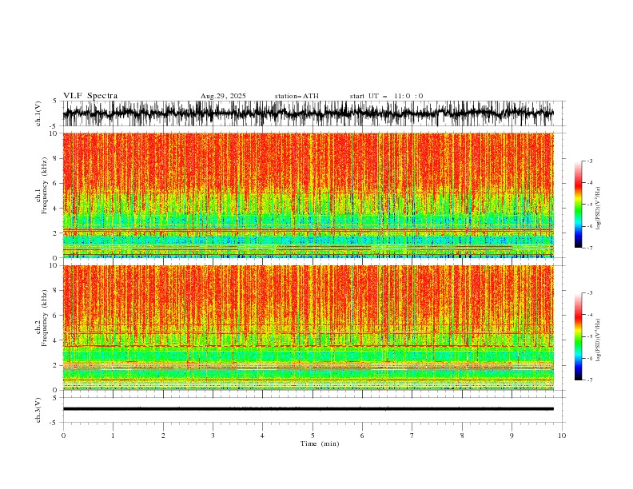Click time axis tick label "2"
The height and width of the screenshot is (489, 633).
coord(163,435)
